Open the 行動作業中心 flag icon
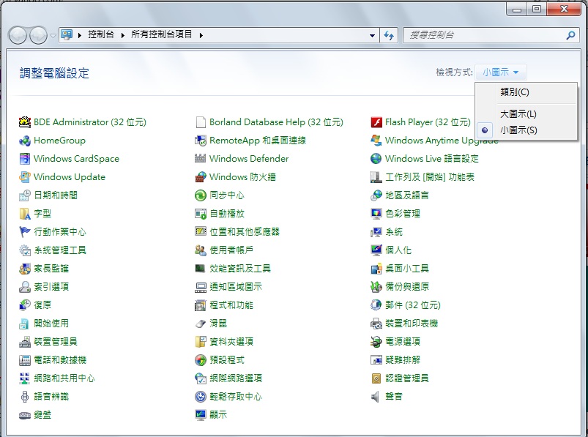 (x=25, y=232)
